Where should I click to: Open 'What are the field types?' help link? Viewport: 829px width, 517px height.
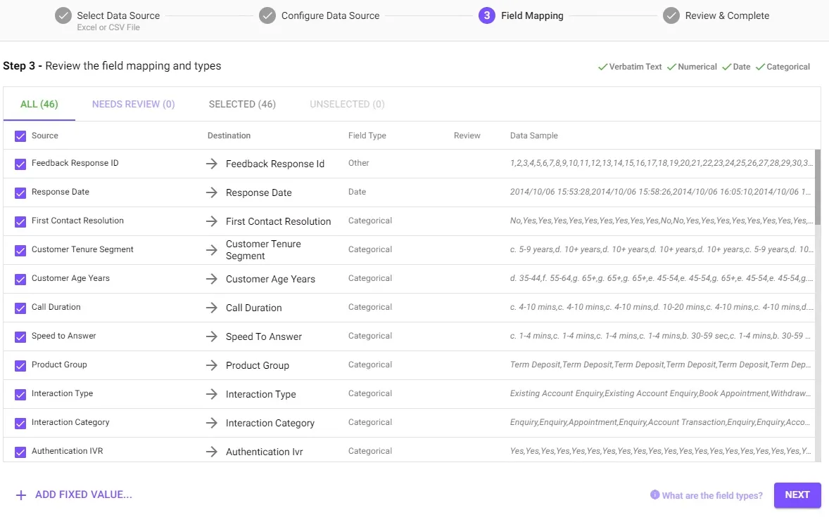[x=712, y=495]
